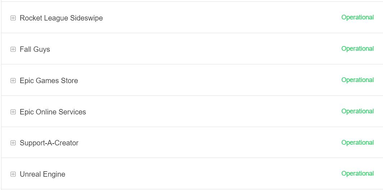Click Epic Online Services Operational status text
The image size is (383, 190).
coord(357,111)
